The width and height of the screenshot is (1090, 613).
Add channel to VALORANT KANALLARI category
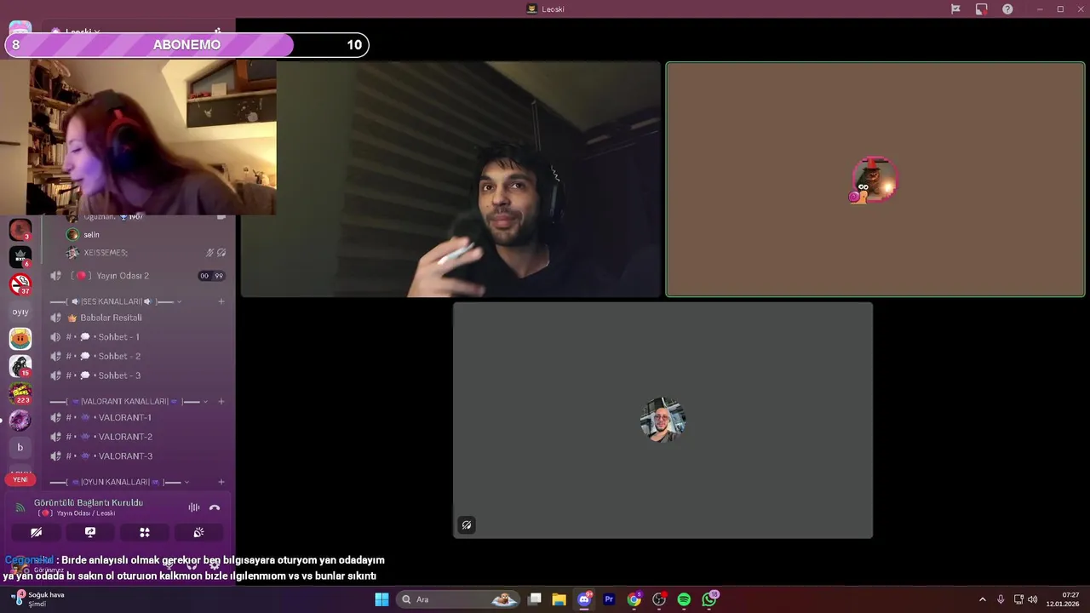(221, 401)
